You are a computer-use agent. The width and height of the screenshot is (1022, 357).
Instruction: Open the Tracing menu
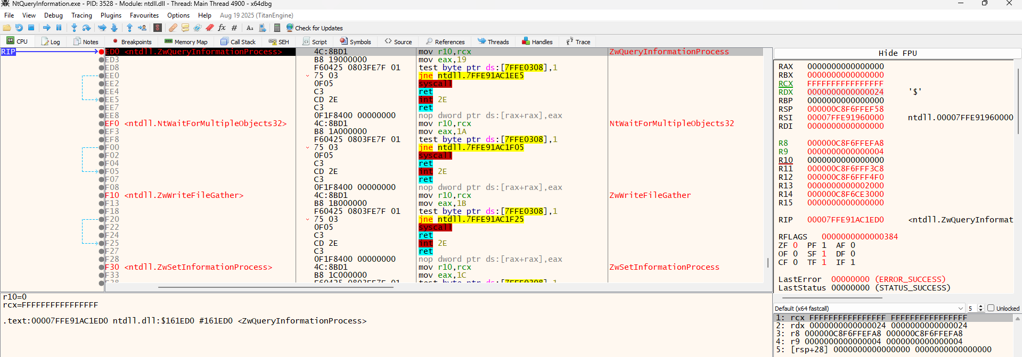click(81, 15)
